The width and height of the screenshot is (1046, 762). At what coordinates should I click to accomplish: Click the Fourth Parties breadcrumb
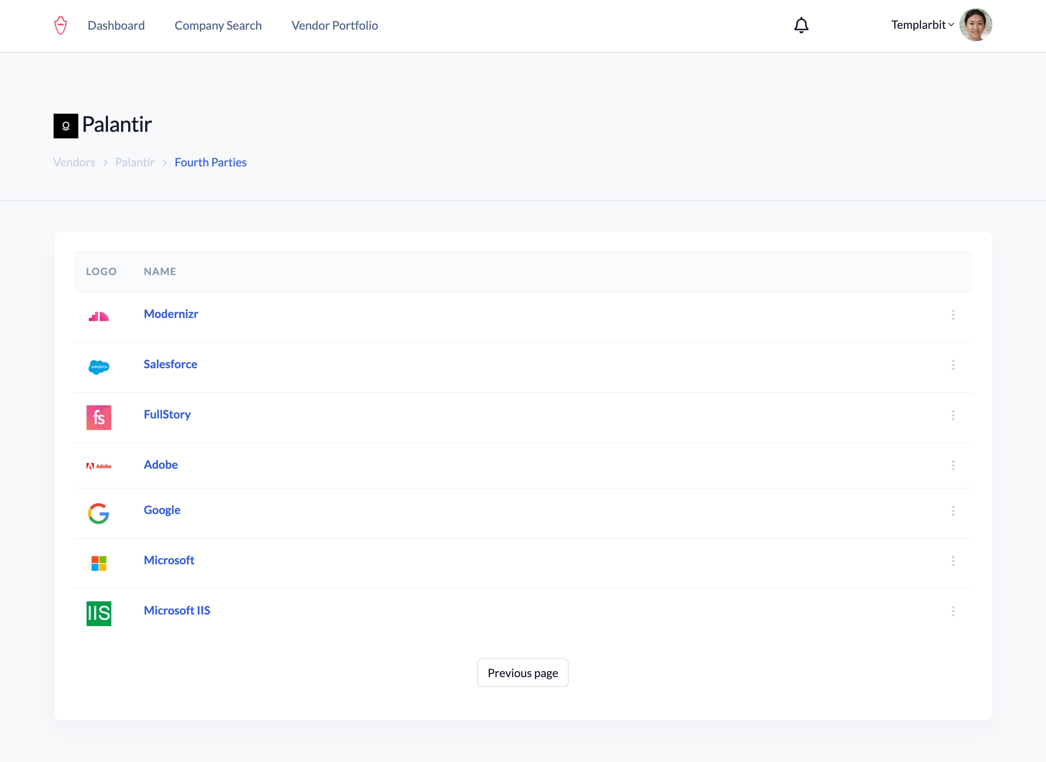(x=211, y=162)
